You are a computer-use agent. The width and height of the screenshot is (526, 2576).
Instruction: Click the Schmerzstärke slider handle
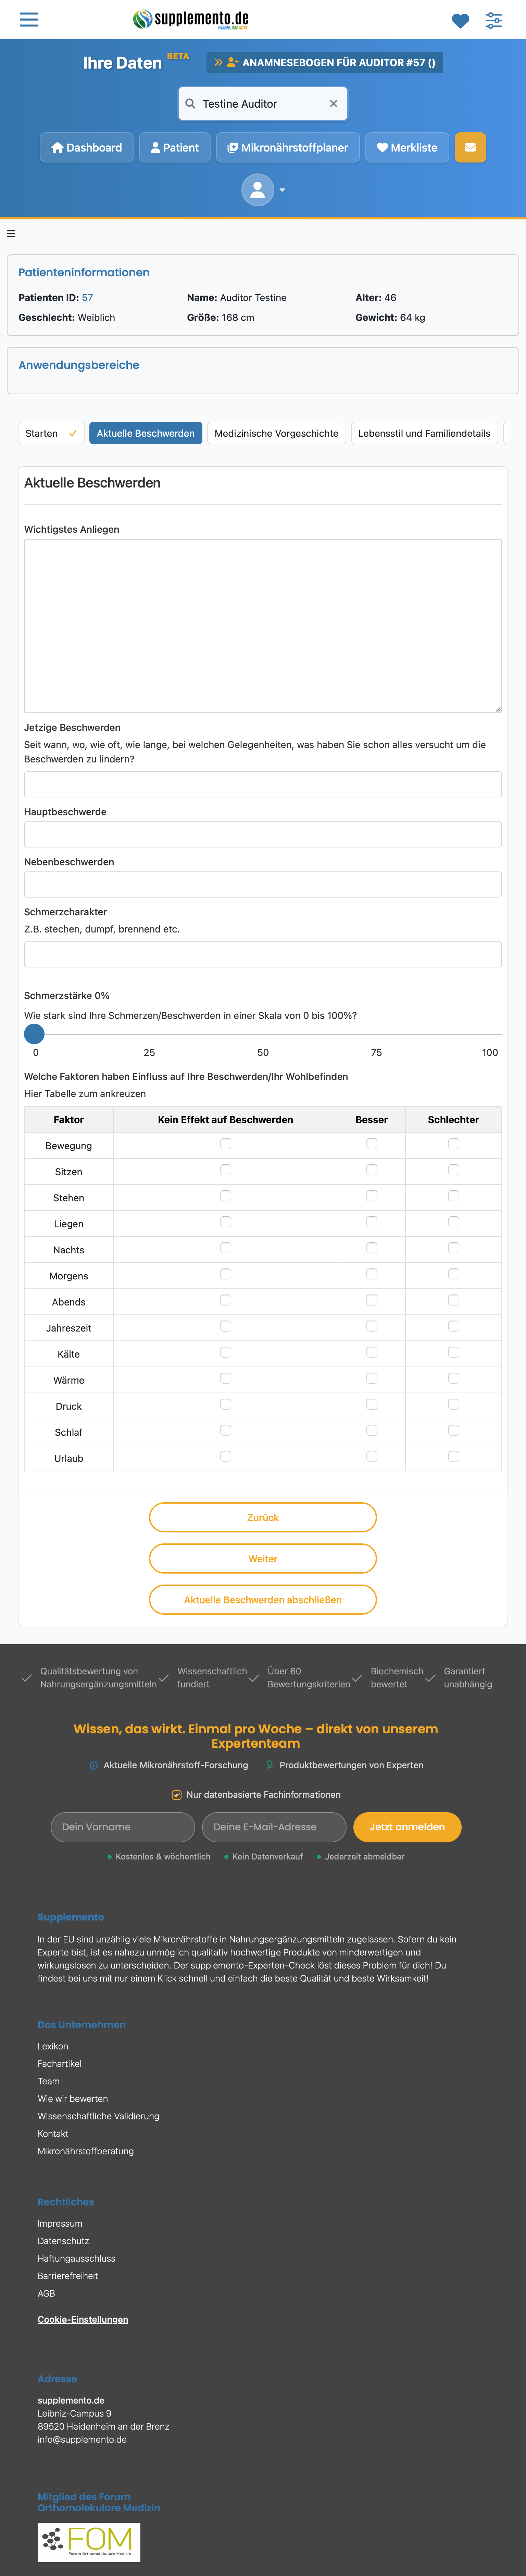pos(34,1034)
